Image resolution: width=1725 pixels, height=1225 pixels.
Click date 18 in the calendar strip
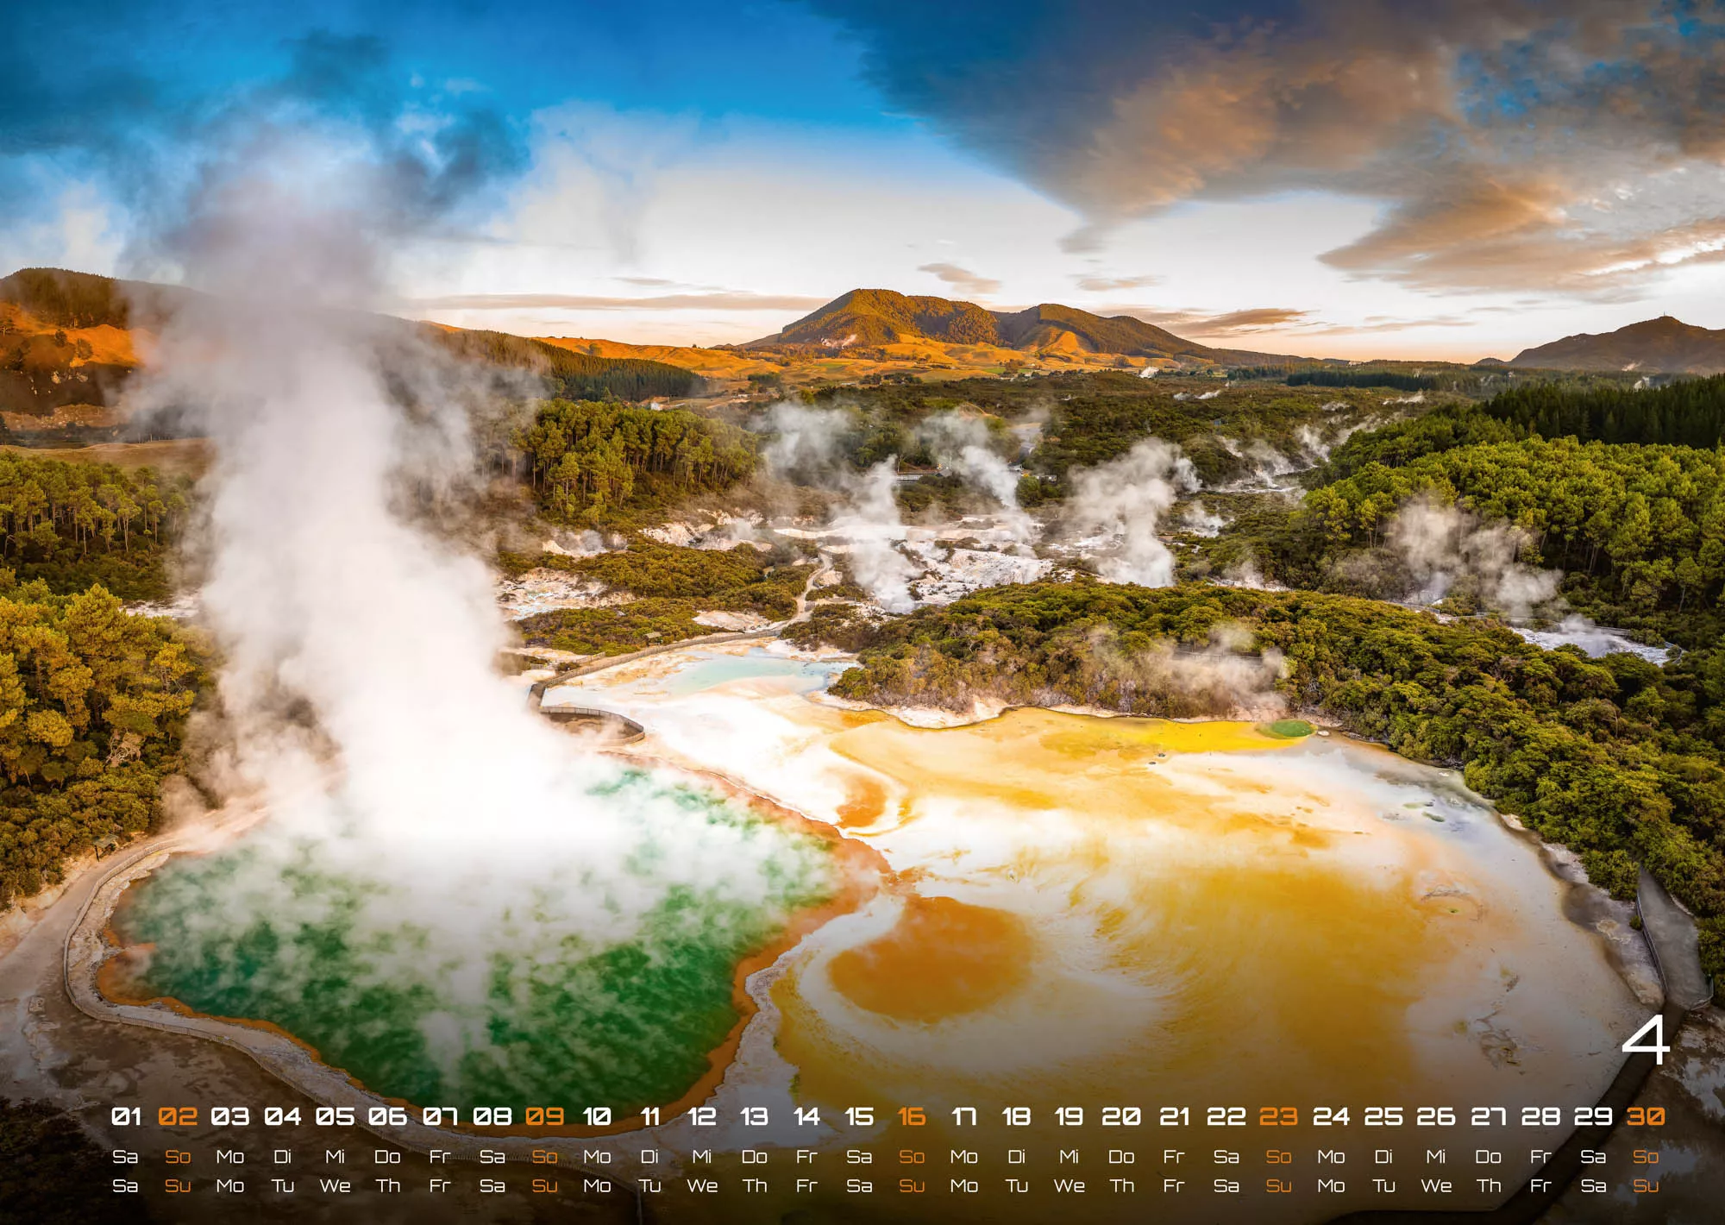pos(1017,1117)
